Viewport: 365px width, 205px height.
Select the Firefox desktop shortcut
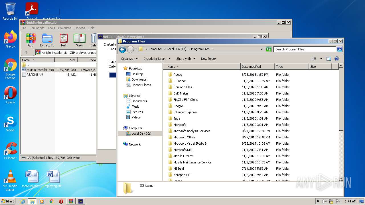click(x=10, y=39)
